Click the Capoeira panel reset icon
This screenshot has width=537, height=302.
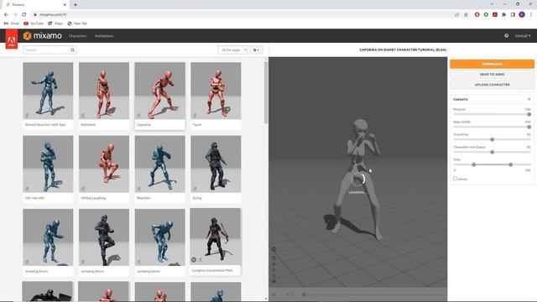click(529, 99)
